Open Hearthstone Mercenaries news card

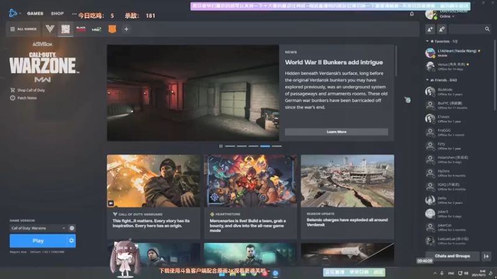250,197
